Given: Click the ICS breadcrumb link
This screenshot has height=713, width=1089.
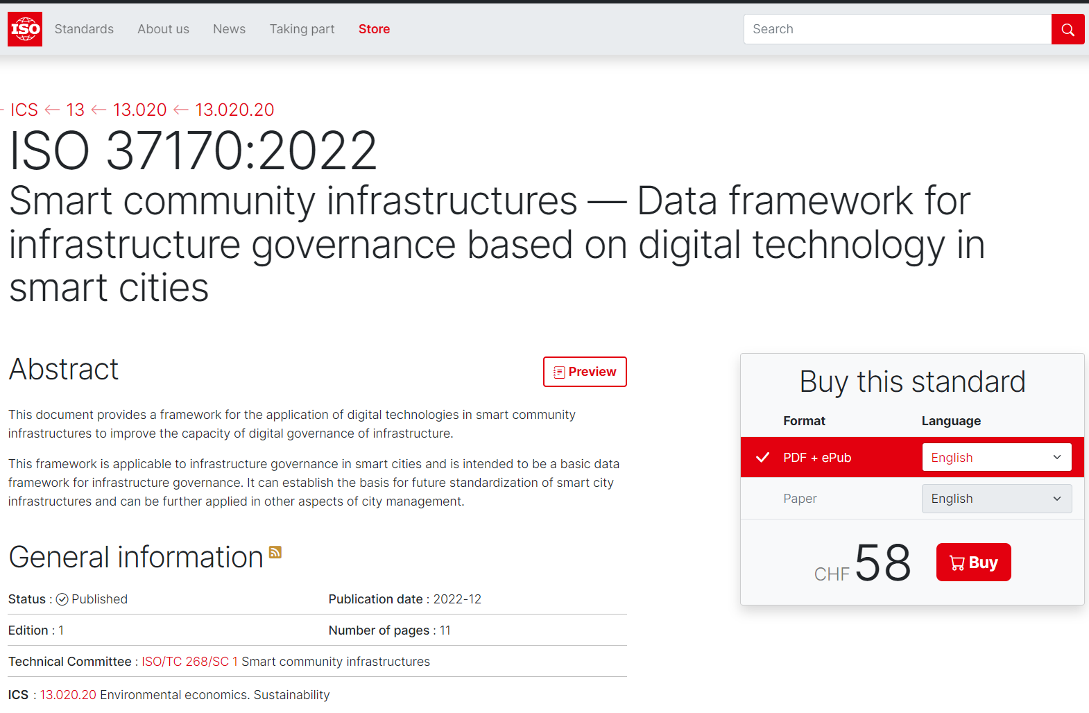Looking at the screenshot, I should point(24,110).
